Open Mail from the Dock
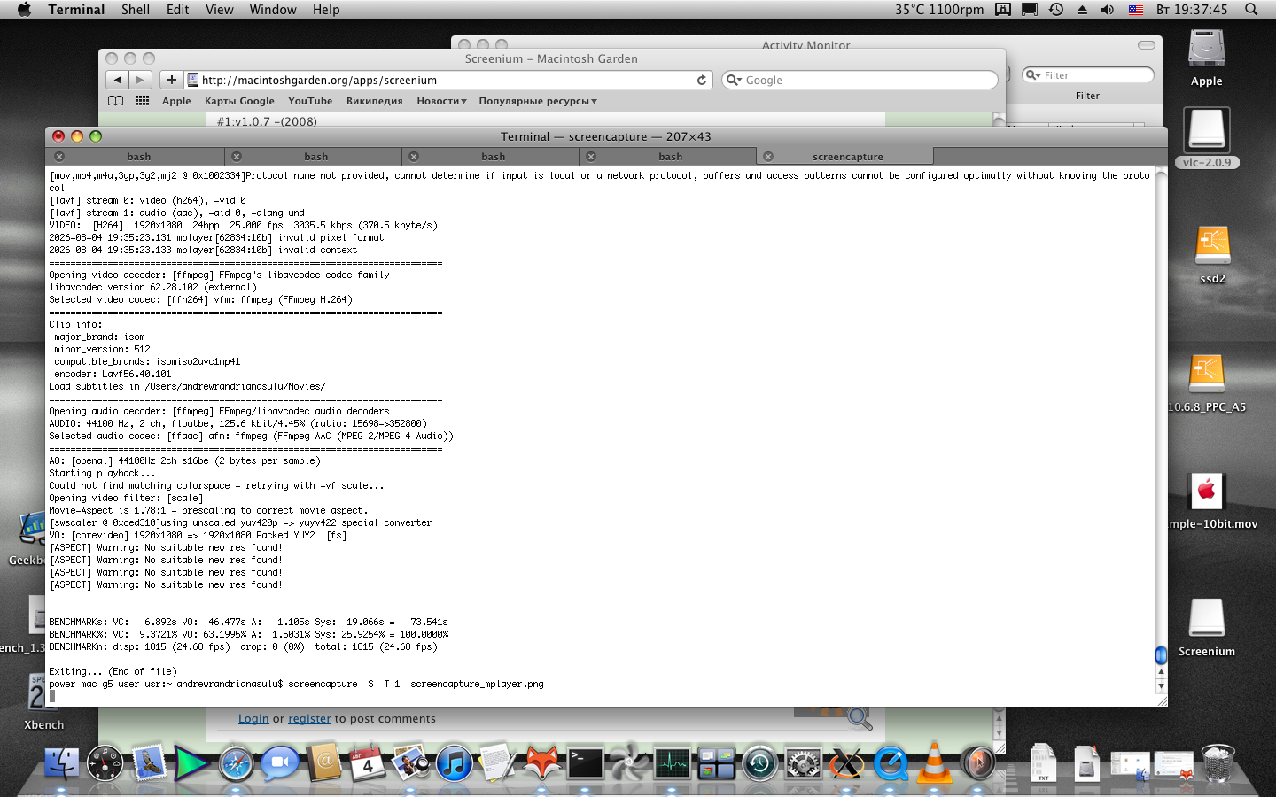 [x=149, y=762]
